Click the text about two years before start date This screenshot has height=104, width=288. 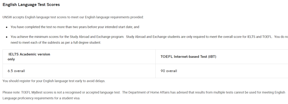75,27
